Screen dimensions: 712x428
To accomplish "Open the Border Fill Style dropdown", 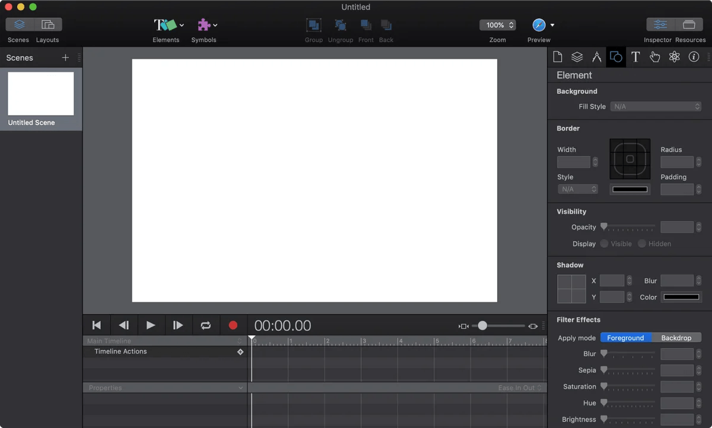I will pyautogui.click(x=656, y=106).
